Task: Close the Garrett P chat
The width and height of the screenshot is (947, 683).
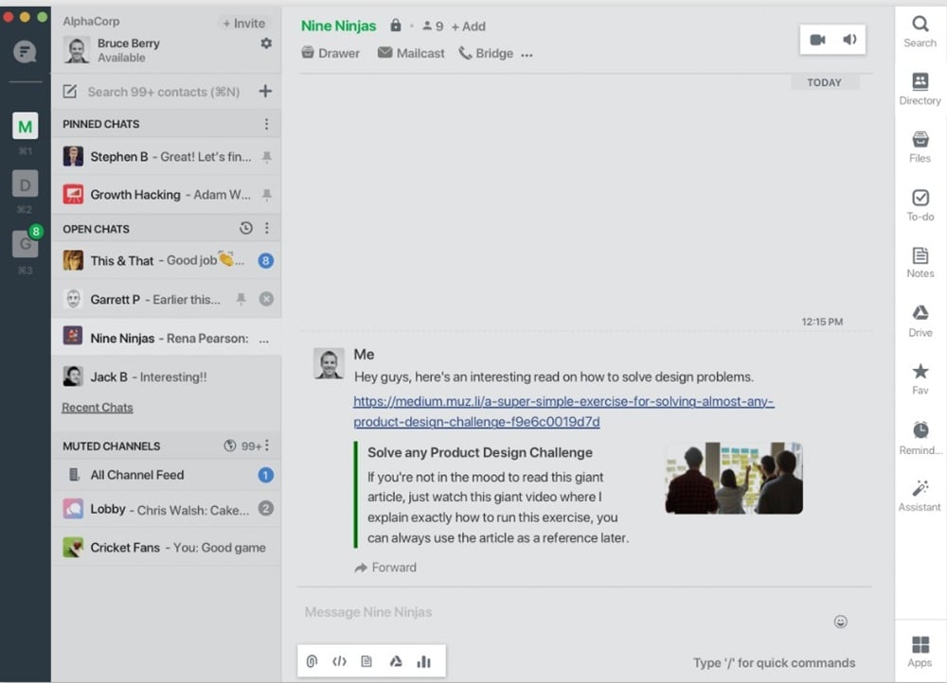Action: coord(266,299)
